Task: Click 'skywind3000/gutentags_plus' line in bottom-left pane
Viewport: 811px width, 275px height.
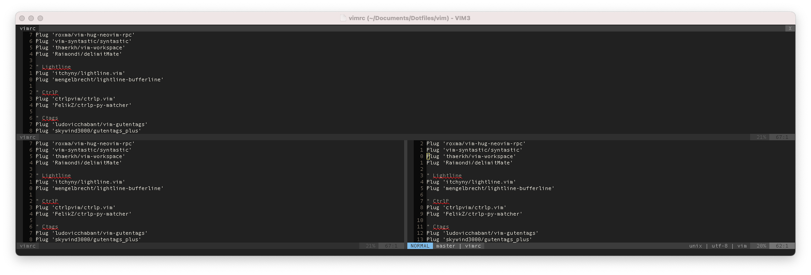Action: click(88, 239)
